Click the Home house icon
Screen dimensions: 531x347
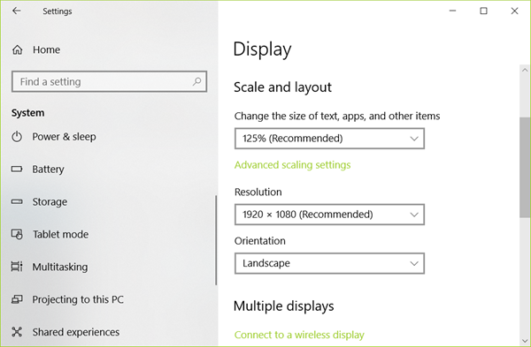[18, 50]
